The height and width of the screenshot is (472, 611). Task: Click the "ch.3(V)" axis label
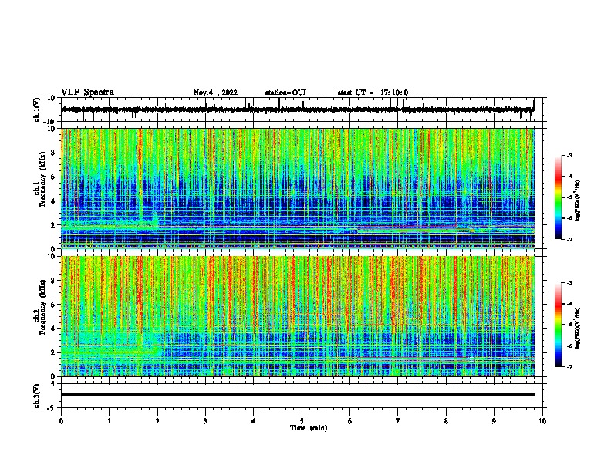tap(37, 396)
